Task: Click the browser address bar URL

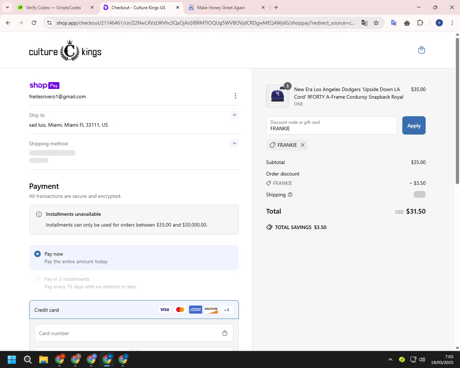Action: (205, 23)
